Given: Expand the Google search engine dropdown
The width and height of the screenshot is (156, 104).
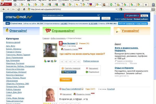Looking at the screenshot, I should click(x=123, y=9).
